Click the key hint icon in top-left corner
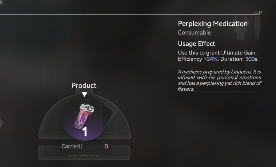Image resolution: width=276 pixels, height=167 pixels. 2,2
